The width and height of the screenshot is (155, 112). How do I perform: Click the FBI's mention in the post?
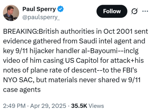tap(130, 70)
